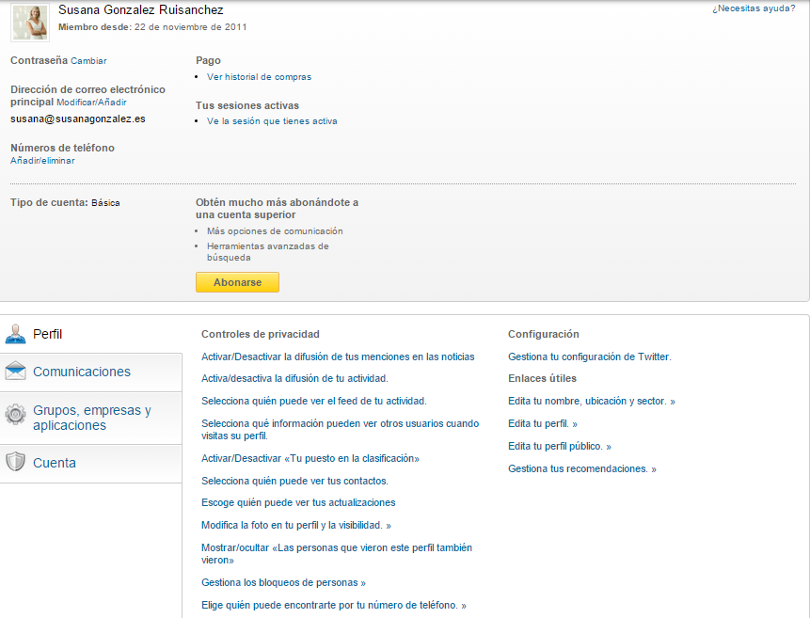Click the Cuenta shield icon
The height and width of the screenshot is (618, 810).
click(15, 463)
